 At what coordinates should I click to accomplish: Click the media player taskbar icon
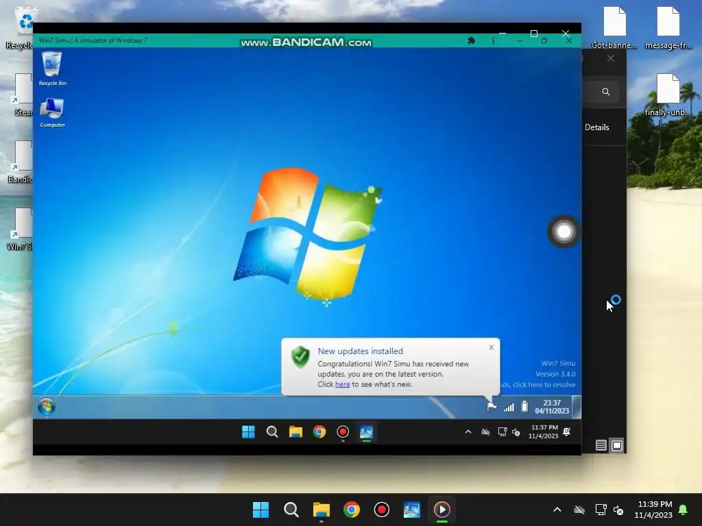(x=442, y=510)
